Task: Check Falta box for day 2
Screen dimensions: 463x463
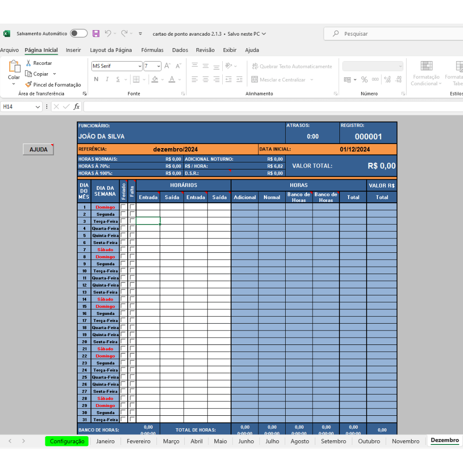Action: (132, 213)
